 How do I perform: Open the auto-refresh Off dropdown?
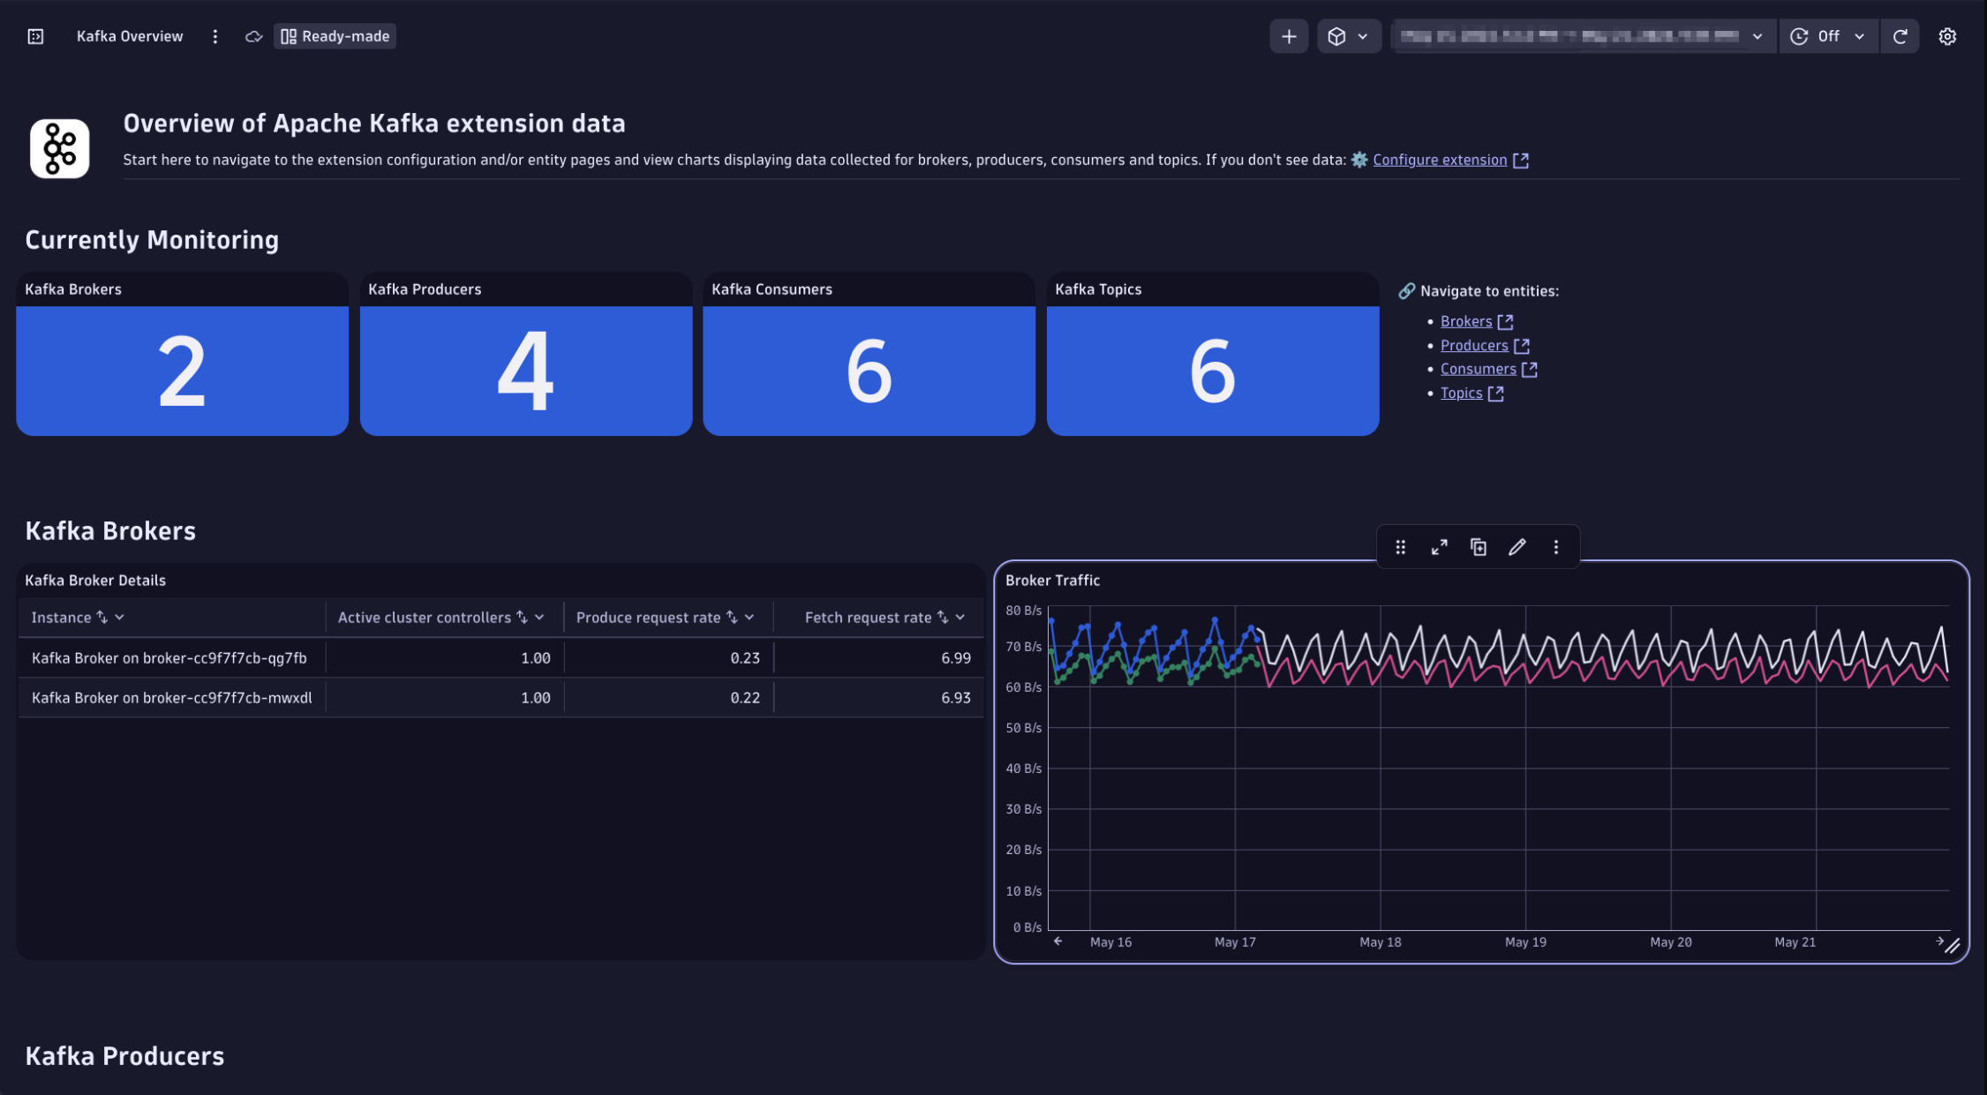click(1827, 36)
